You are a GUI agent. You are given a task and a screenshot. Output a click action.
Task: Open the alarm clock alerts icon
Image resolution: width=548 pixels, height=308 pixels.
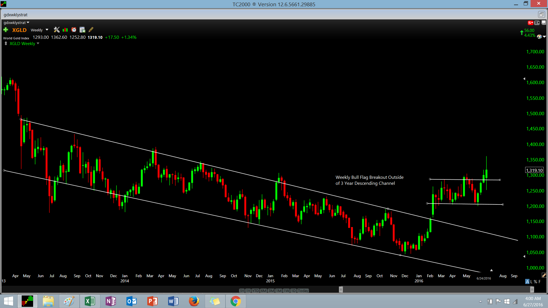point(74,30)
